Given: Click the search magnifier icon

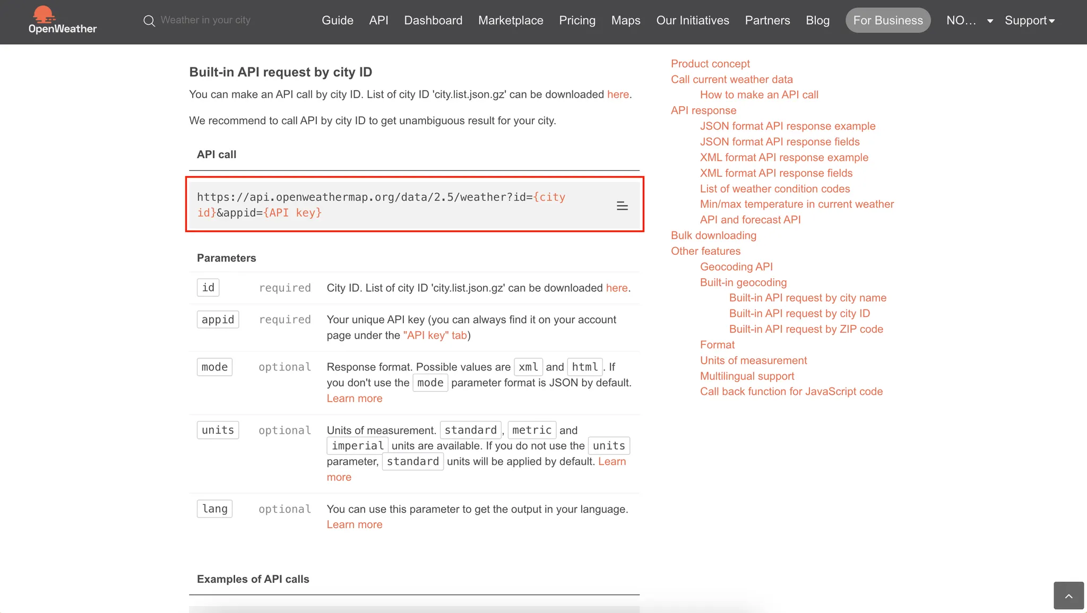Looking at the screenshot, I should [149, 21].
